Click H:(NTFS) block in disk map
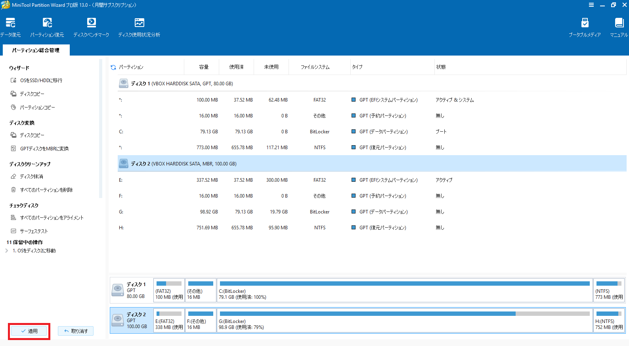This screenshot has width=629, height=346. tap(609, 320)
